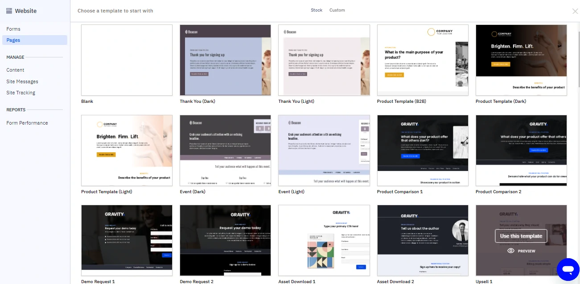The width and height of the screenshot is (580, 284).
Task: Select the Event (Dark) template thumbnail
Action: tap(225, 150)
